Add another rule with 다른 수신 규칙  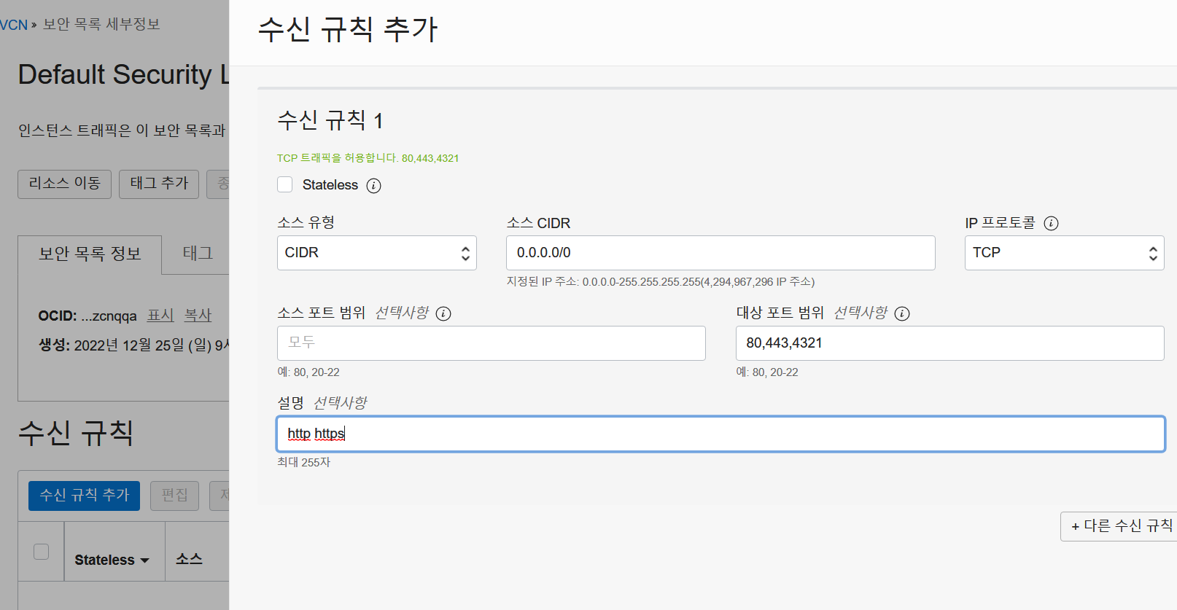pos(1119,526)
